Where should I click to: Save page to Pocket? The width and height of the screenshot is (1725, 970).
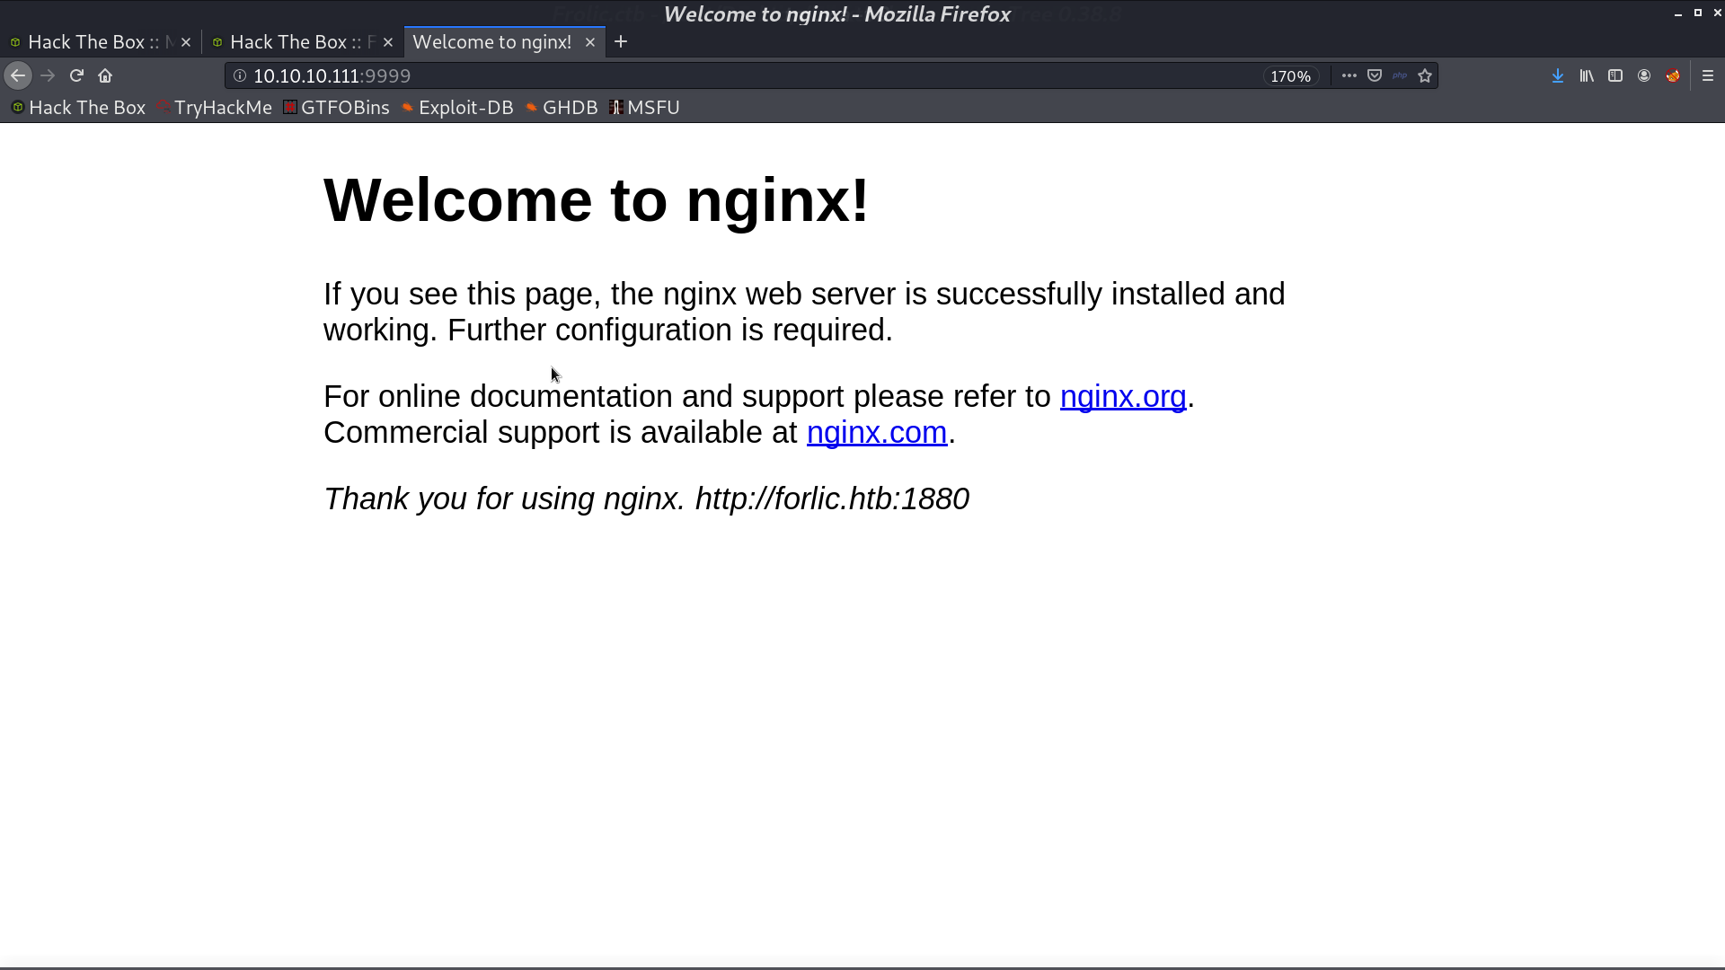point(1375,76)
